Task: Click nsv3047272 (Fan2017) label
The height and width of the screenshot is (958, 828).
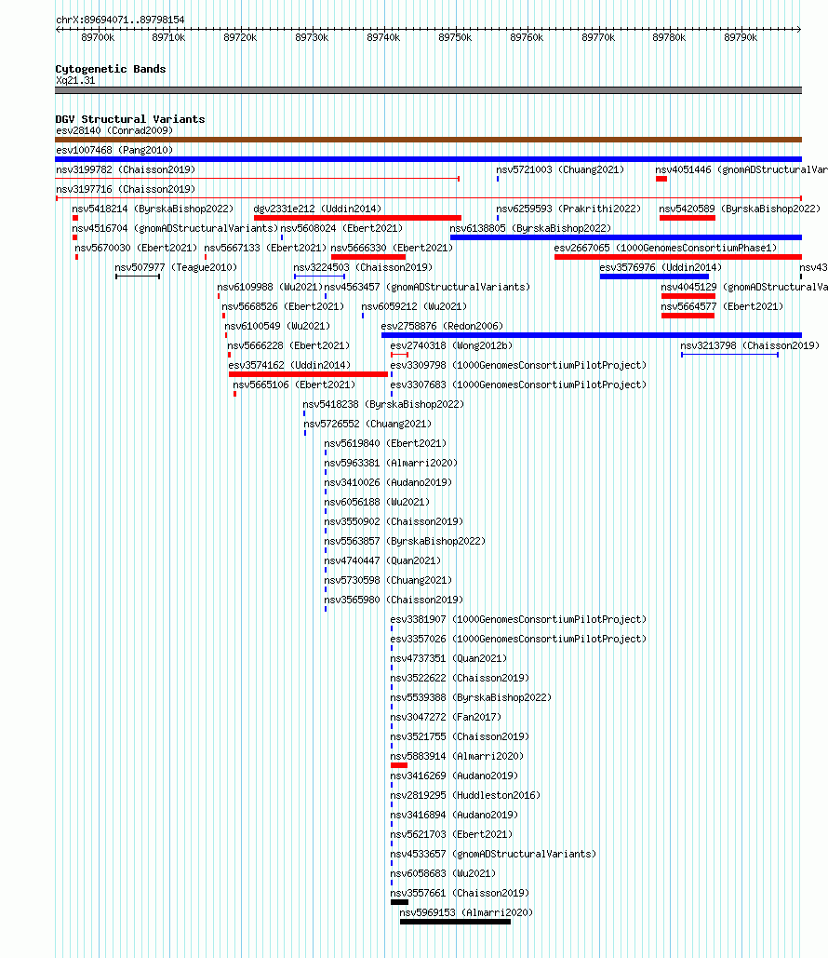Action: (446, 717)
